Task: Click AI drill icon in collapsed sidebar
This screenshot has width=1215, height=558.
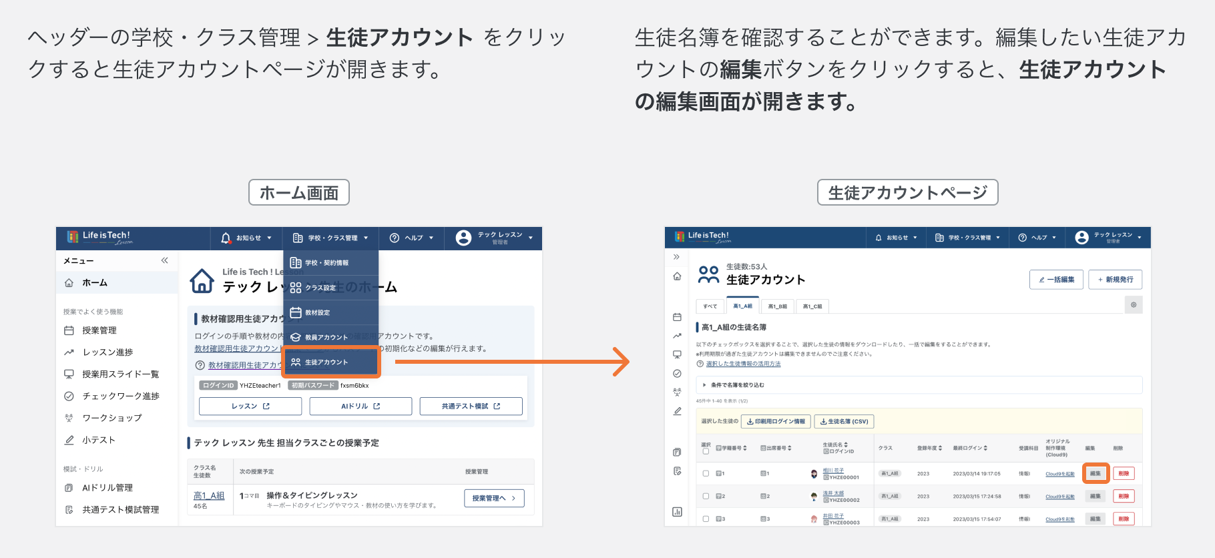Action: point(677,452)
